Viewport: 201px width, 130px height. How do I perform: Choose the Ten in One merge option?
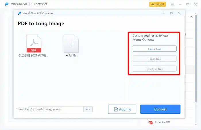154,59
